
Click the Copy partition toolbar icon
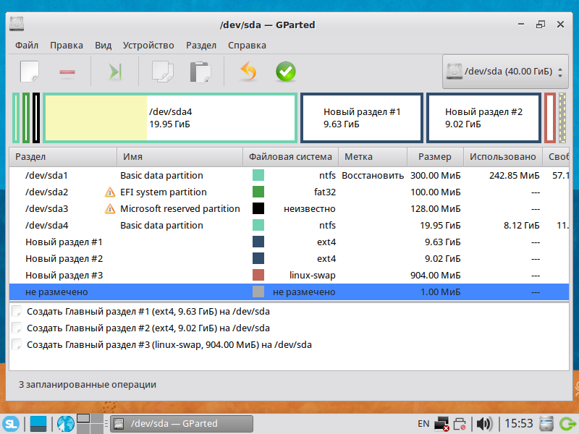coord(162,72)
